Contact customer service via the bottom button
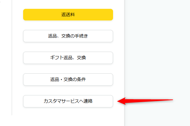This screenshot has width=190, height=126. [x=68, y=101]
